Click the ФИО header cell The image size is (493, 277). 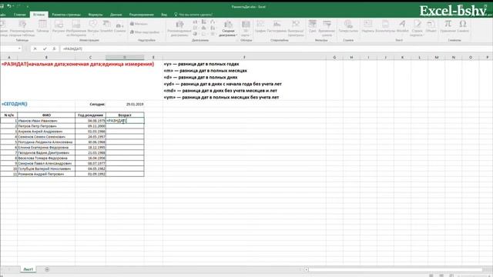(46, 115)
